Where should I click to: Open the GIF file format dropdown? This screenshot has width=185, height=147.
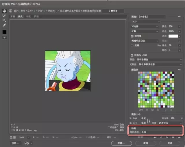tap(146, 22)
